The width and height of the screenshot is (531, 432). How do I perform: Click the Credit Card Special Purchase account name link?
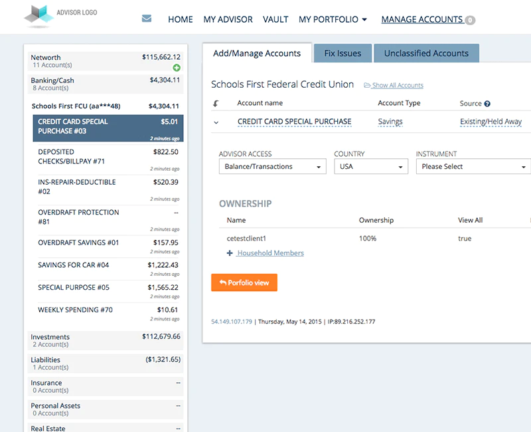(294, 122)
